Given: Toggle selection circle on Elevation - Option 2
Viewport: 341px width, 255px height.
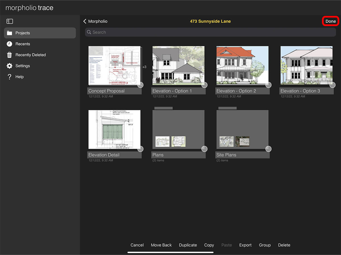Looking at the screenshot, I should click(268, 85).
